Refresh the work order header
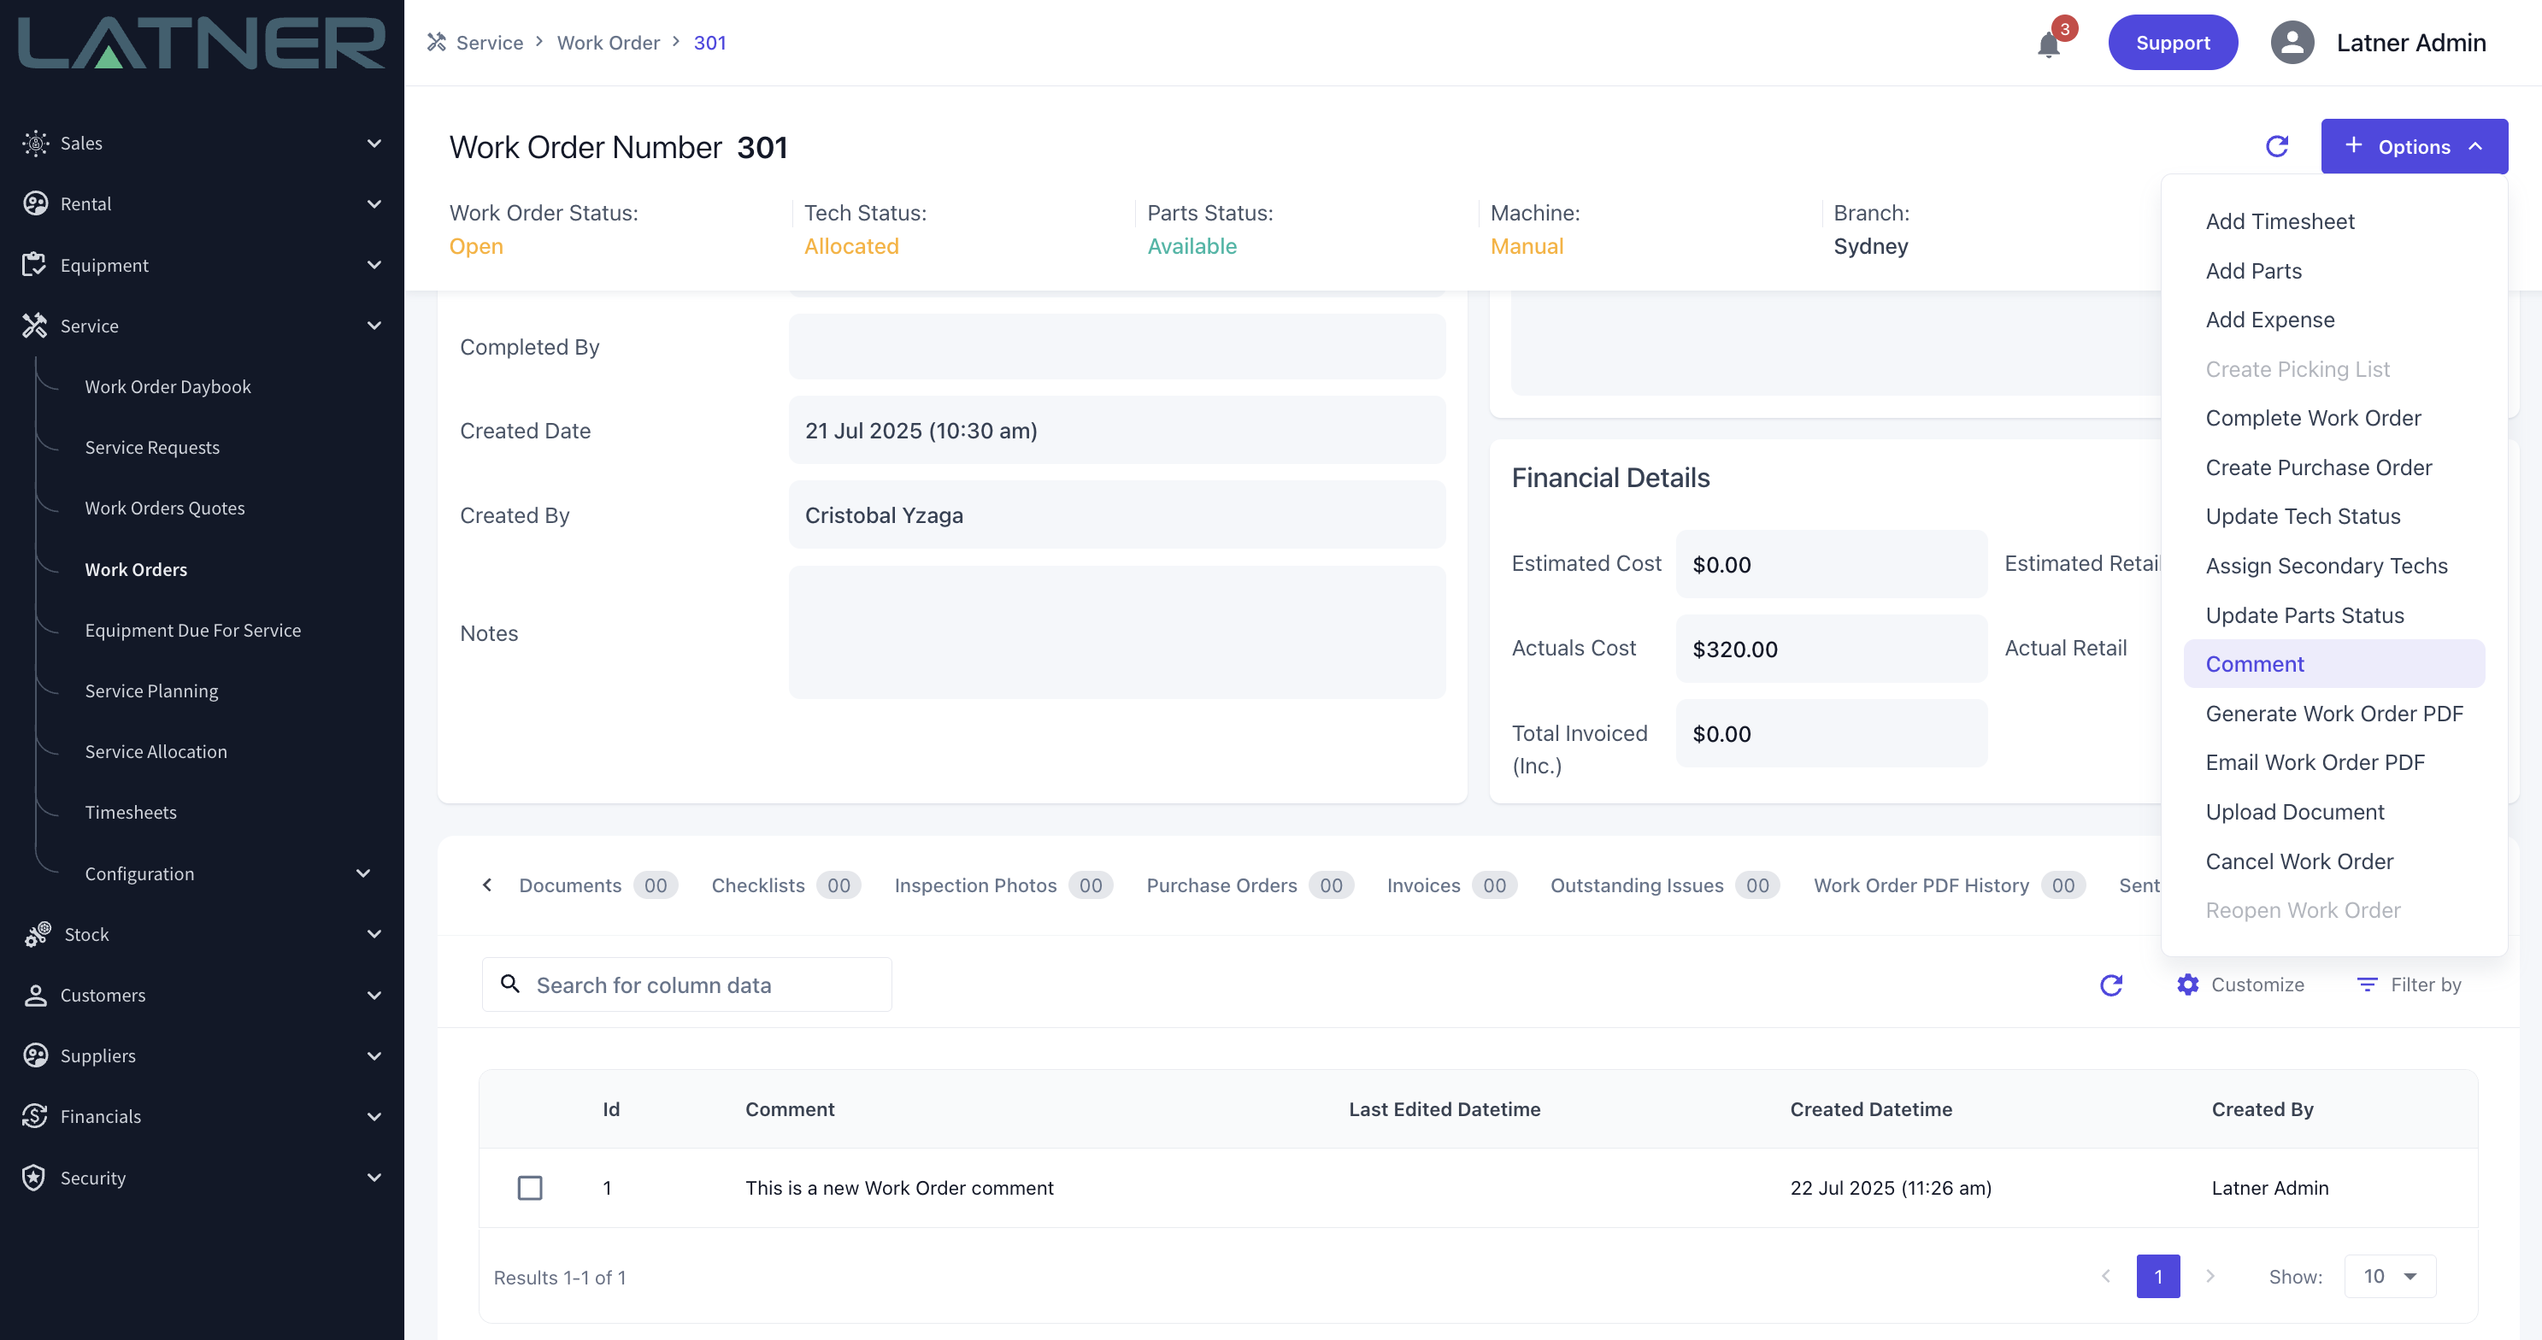This screenshot has height=1340, width=2542. (x=2276, y=146)
